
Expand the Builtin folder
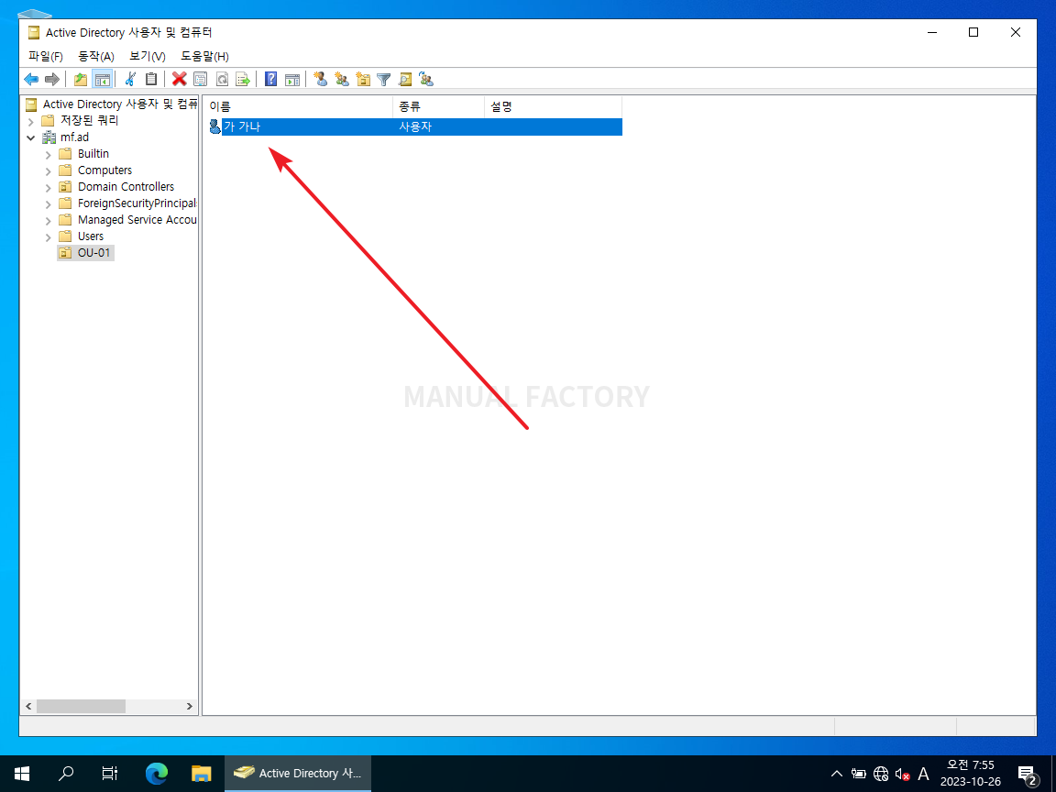tap(48, 154)
